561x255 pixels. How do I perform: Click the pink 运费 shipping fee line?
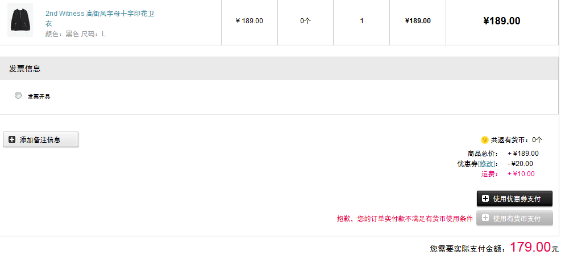pos(508,174)
